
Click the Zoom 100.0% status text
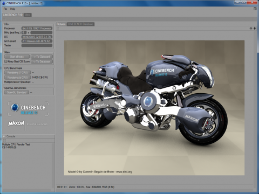(x=77, y=187)
